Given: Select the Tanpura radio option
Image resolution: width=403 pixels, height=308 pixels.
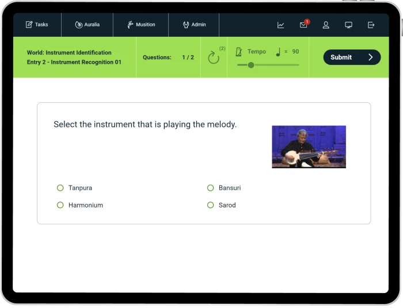Looking at the screenshot, I should (x=60, y=188).
